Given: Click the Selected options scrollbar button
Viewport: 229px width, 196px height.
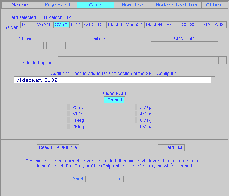Looking at the screenshot, I should pyautogui.click(x=222, y=60).
